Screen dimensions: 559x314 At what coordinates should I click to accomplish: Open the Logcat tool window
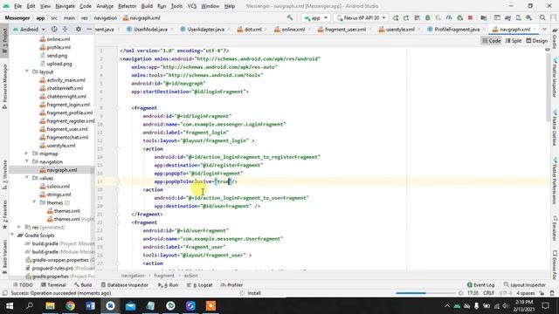pos(200,285)
